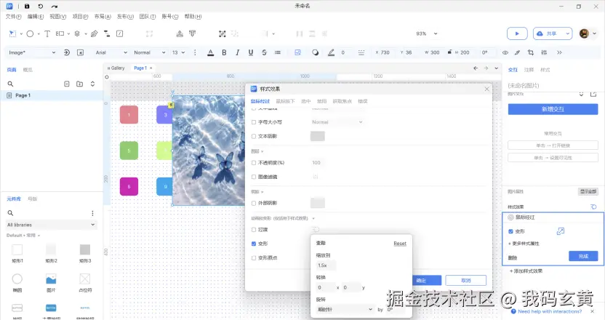Click the undo icon

tap(41, 6)
